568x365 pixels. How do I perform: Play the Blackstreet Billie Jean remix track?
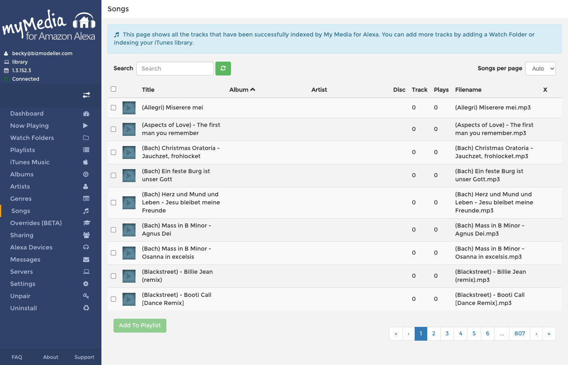[x=129, y=276]
